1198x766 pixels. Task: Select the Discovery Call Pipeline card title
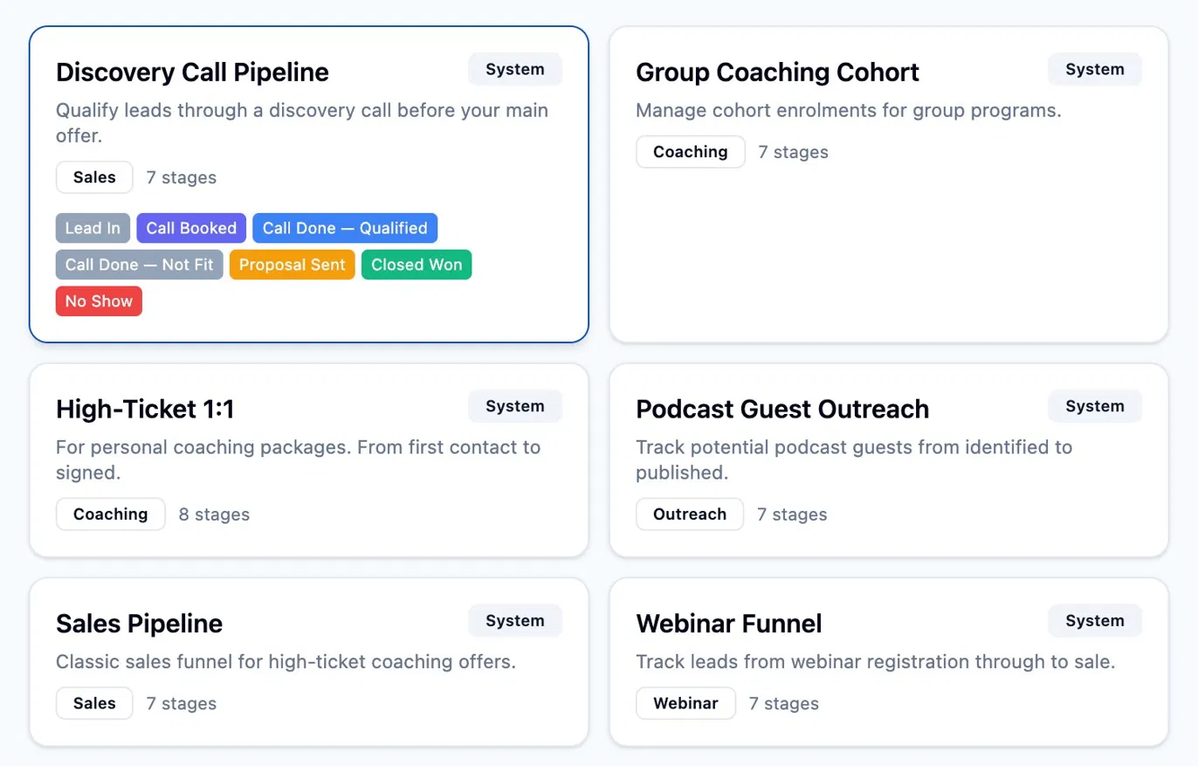(x=192, y=72)
